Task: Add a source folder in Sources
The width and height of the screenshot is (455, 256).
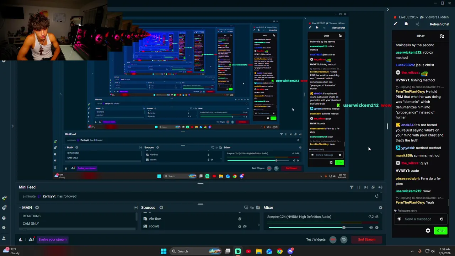Action: (258, 208)
